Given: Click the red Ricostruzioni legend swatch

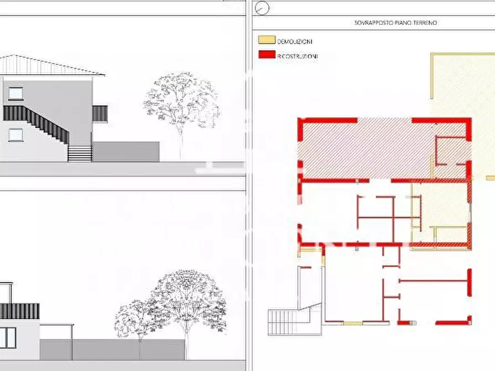Looking at the screenshot, I should 267,55.
